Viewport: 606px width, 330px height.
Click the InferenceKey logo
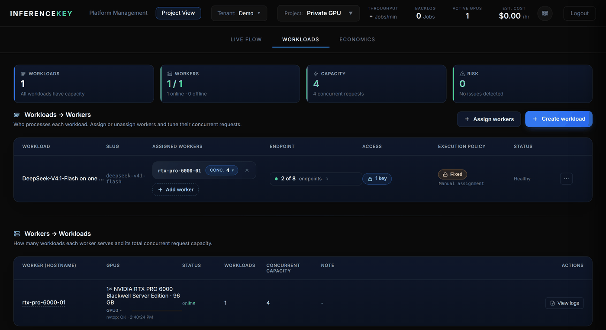[x=41, y=13]
